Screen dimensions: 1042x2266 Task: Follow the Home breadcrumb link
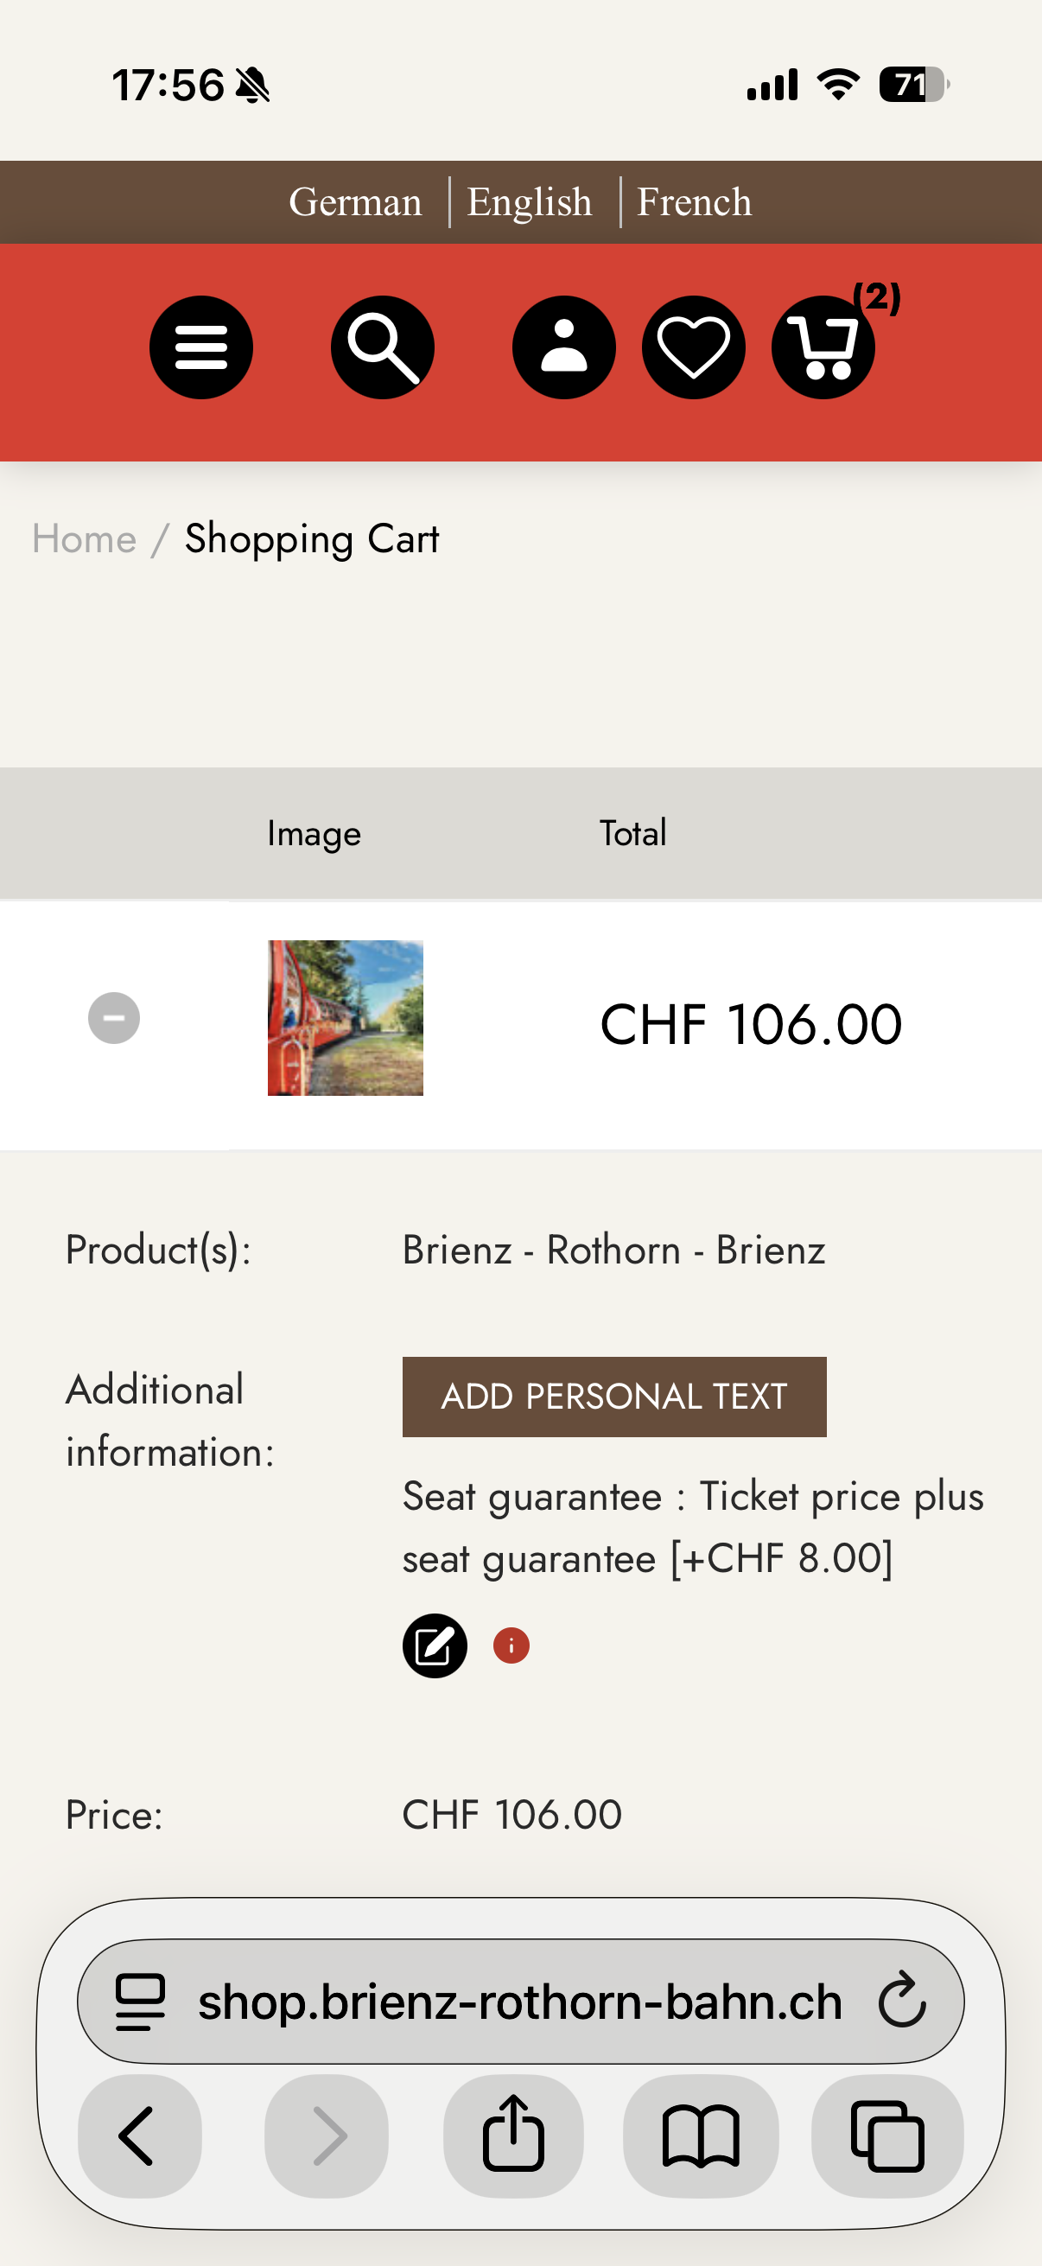(x=85, y=538)
